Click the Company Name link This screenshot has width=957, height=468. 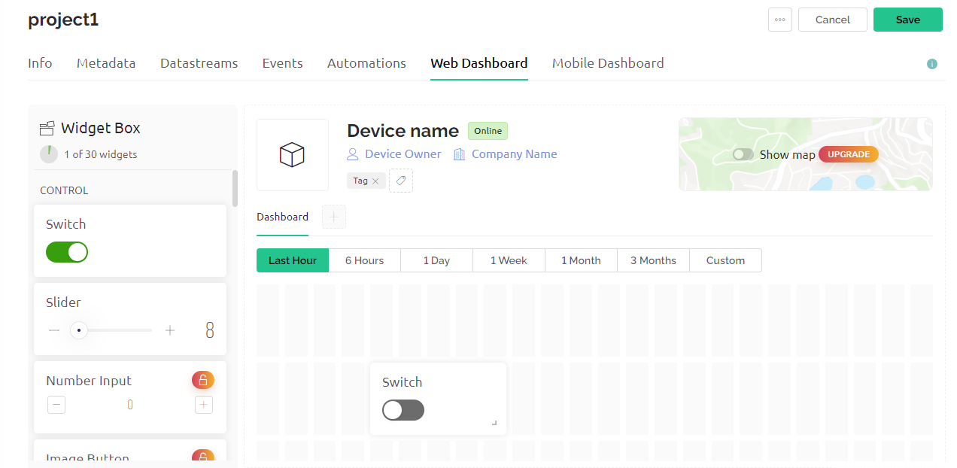pos(515,154)
